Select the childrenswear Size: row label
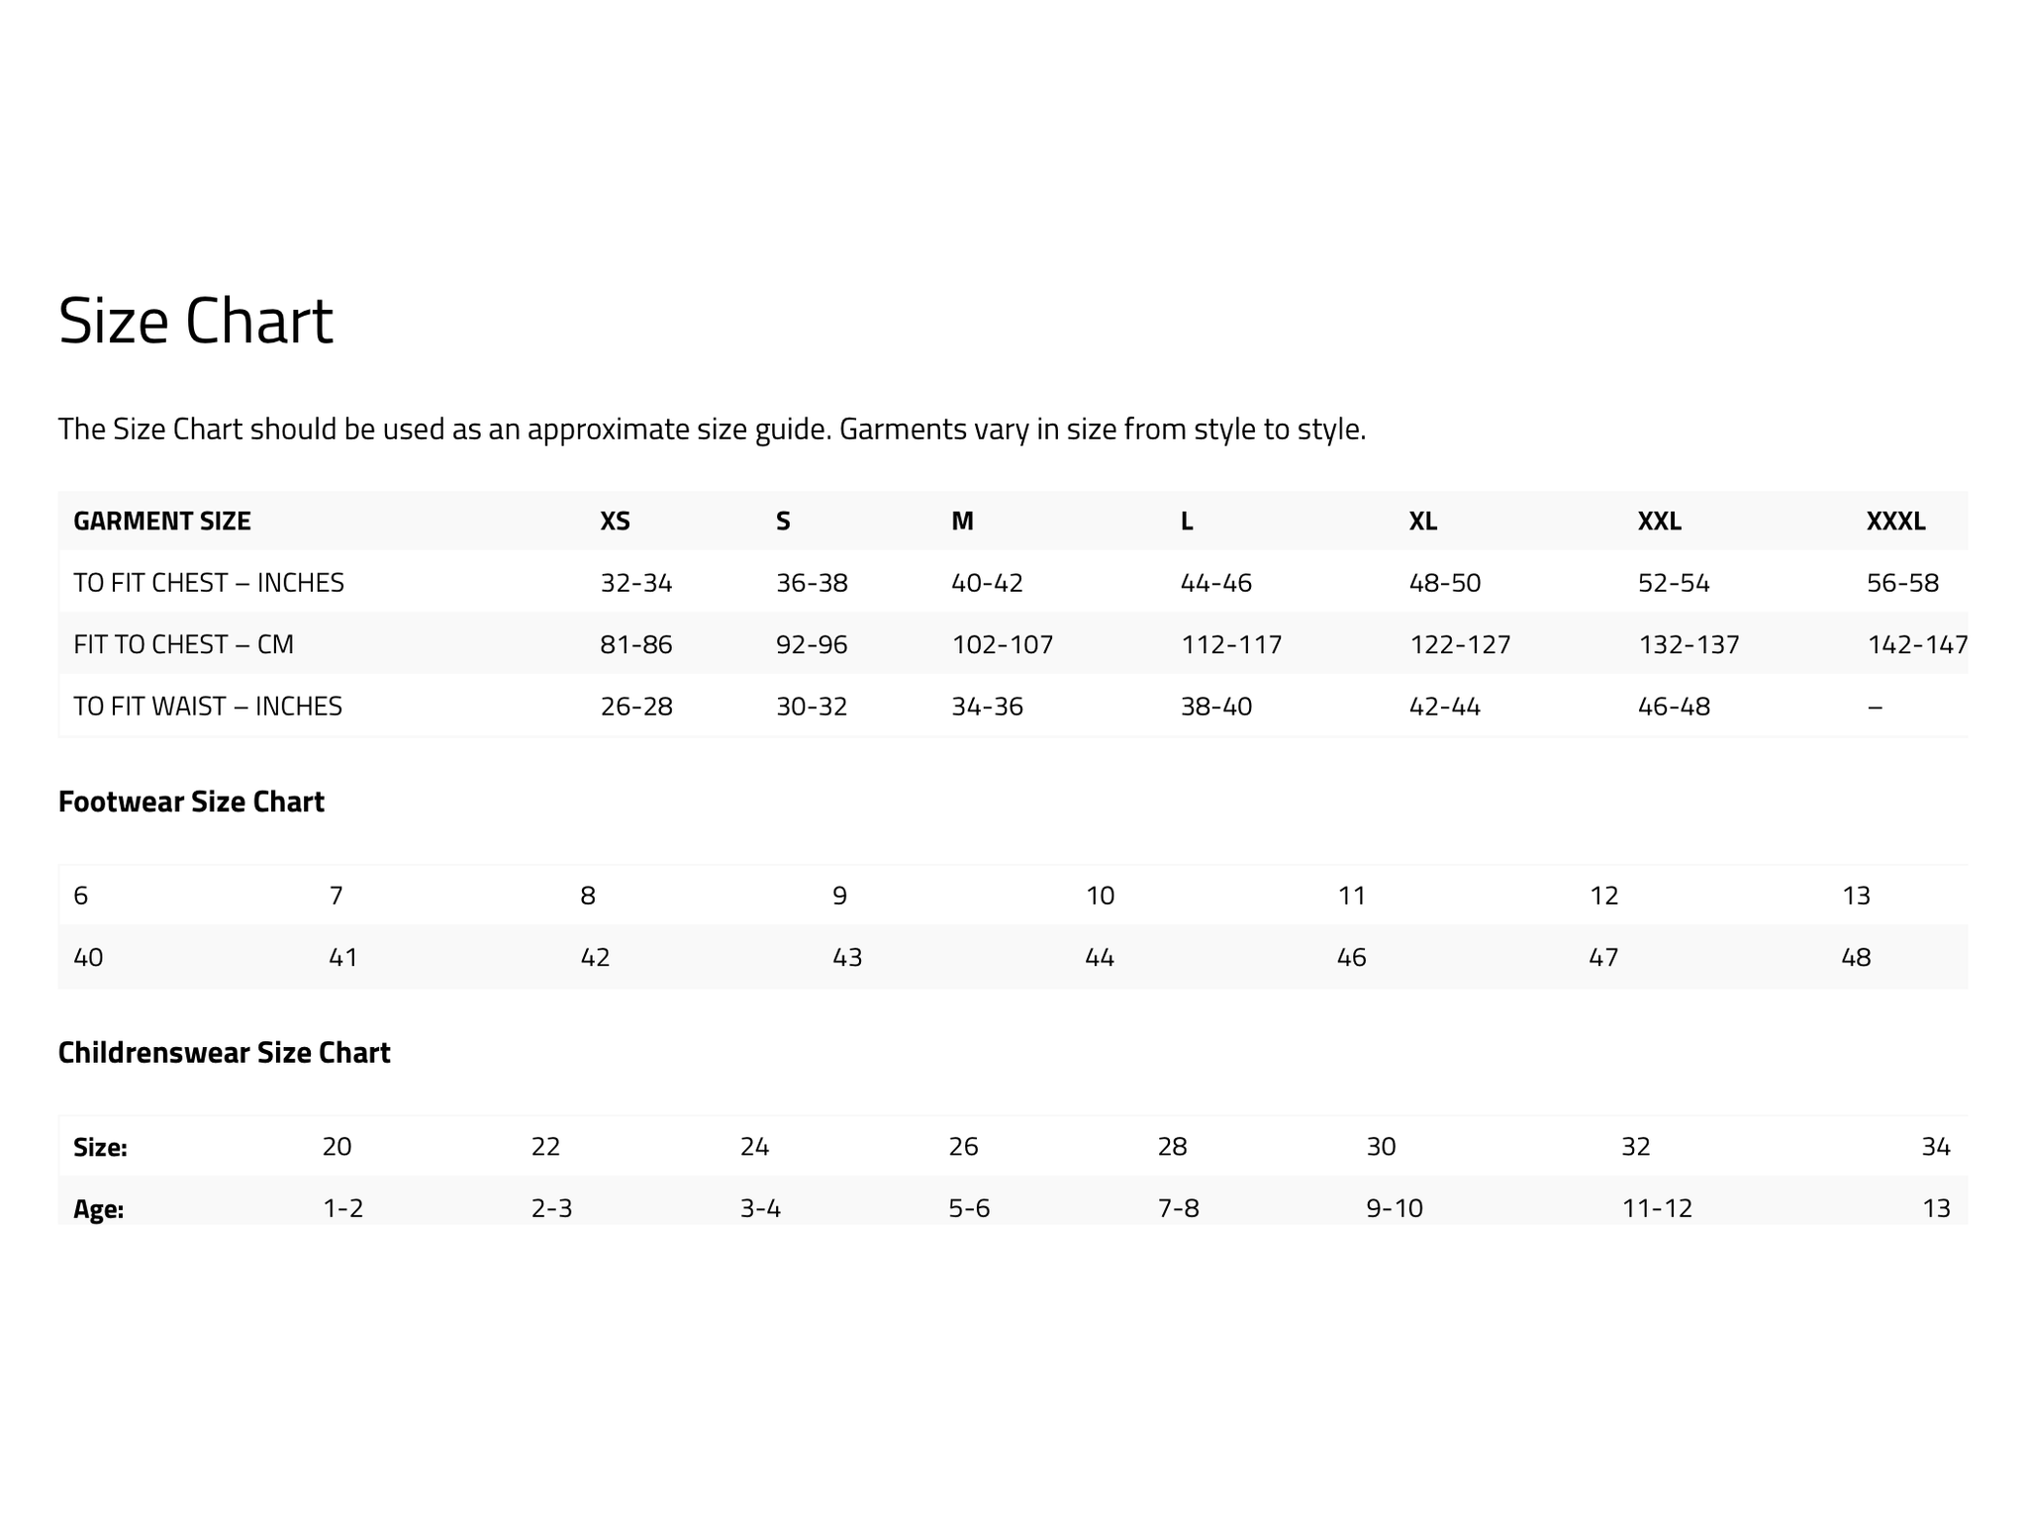This screenshot has height=1520, width=2027. (x=100, y=1147)
